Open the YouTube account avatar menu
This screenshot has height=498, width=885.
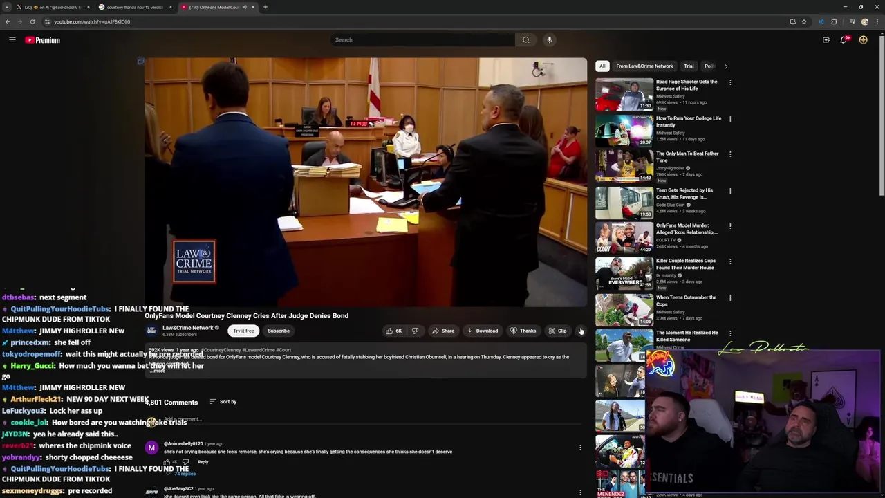click(863, 40)
